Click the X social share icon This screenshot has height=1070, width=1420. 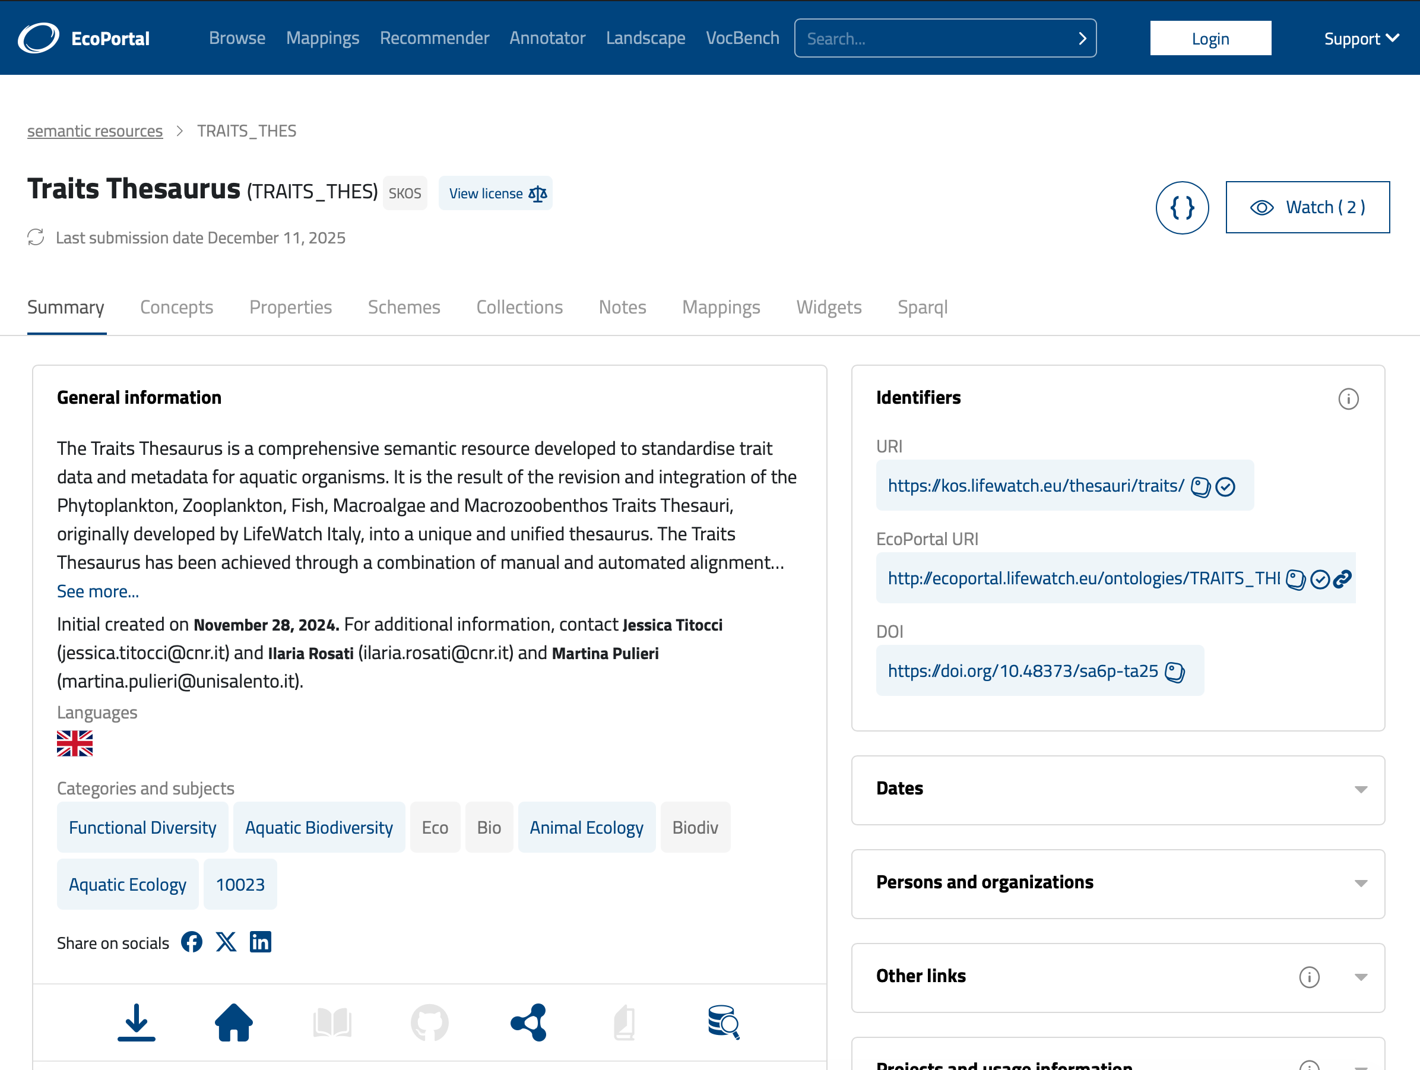pos(226,942)
